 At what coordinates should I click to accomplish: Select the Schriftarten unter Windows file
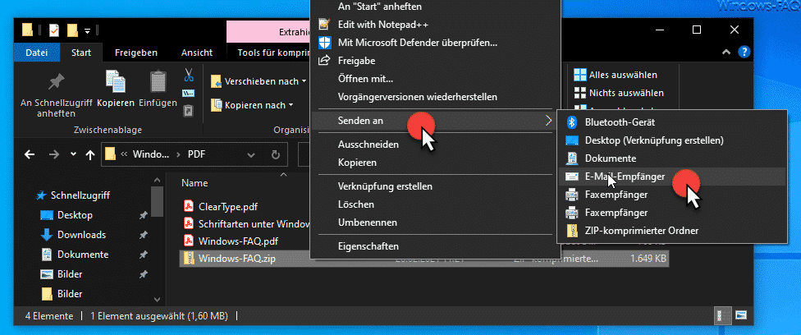[246, 224]
